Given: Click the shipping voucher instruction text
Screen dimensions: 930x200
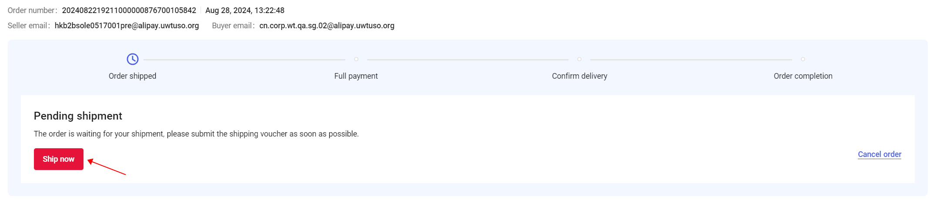Looking at the screenshot, I should click(x=196, y=134).
